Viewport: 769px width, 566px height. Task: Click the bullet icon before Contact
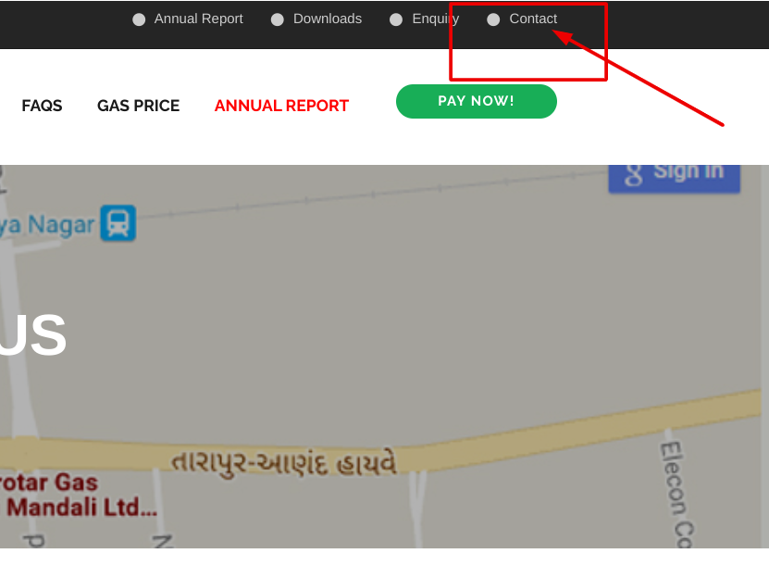(493, 19)
